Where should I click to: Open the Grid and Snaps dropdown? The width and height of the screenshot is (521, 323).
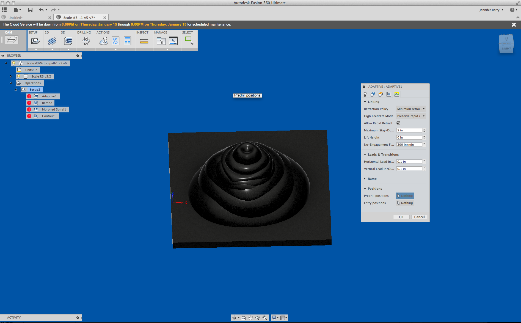tap(284, 318)
